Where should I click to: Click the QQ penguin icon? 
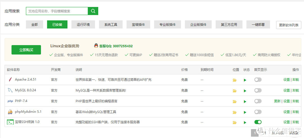pyautogui.click(x=96, y=46)
